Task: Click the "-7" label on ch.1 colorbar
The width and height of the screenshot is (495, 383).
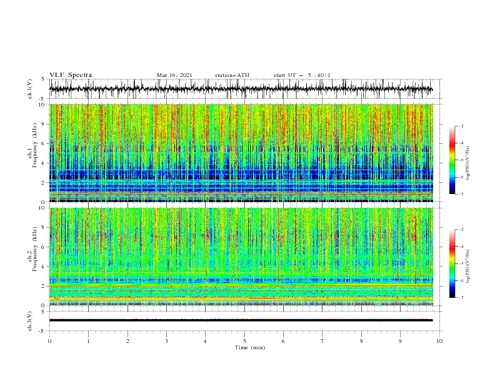Action: coord(461,194)
